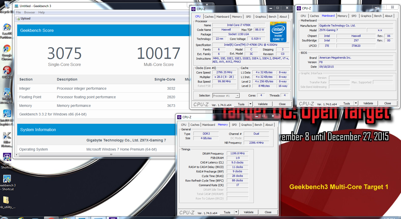Switch to Caches tab in CPU-Z CPU window
This screenshot has width=401, height=219.
pos(209,17)
